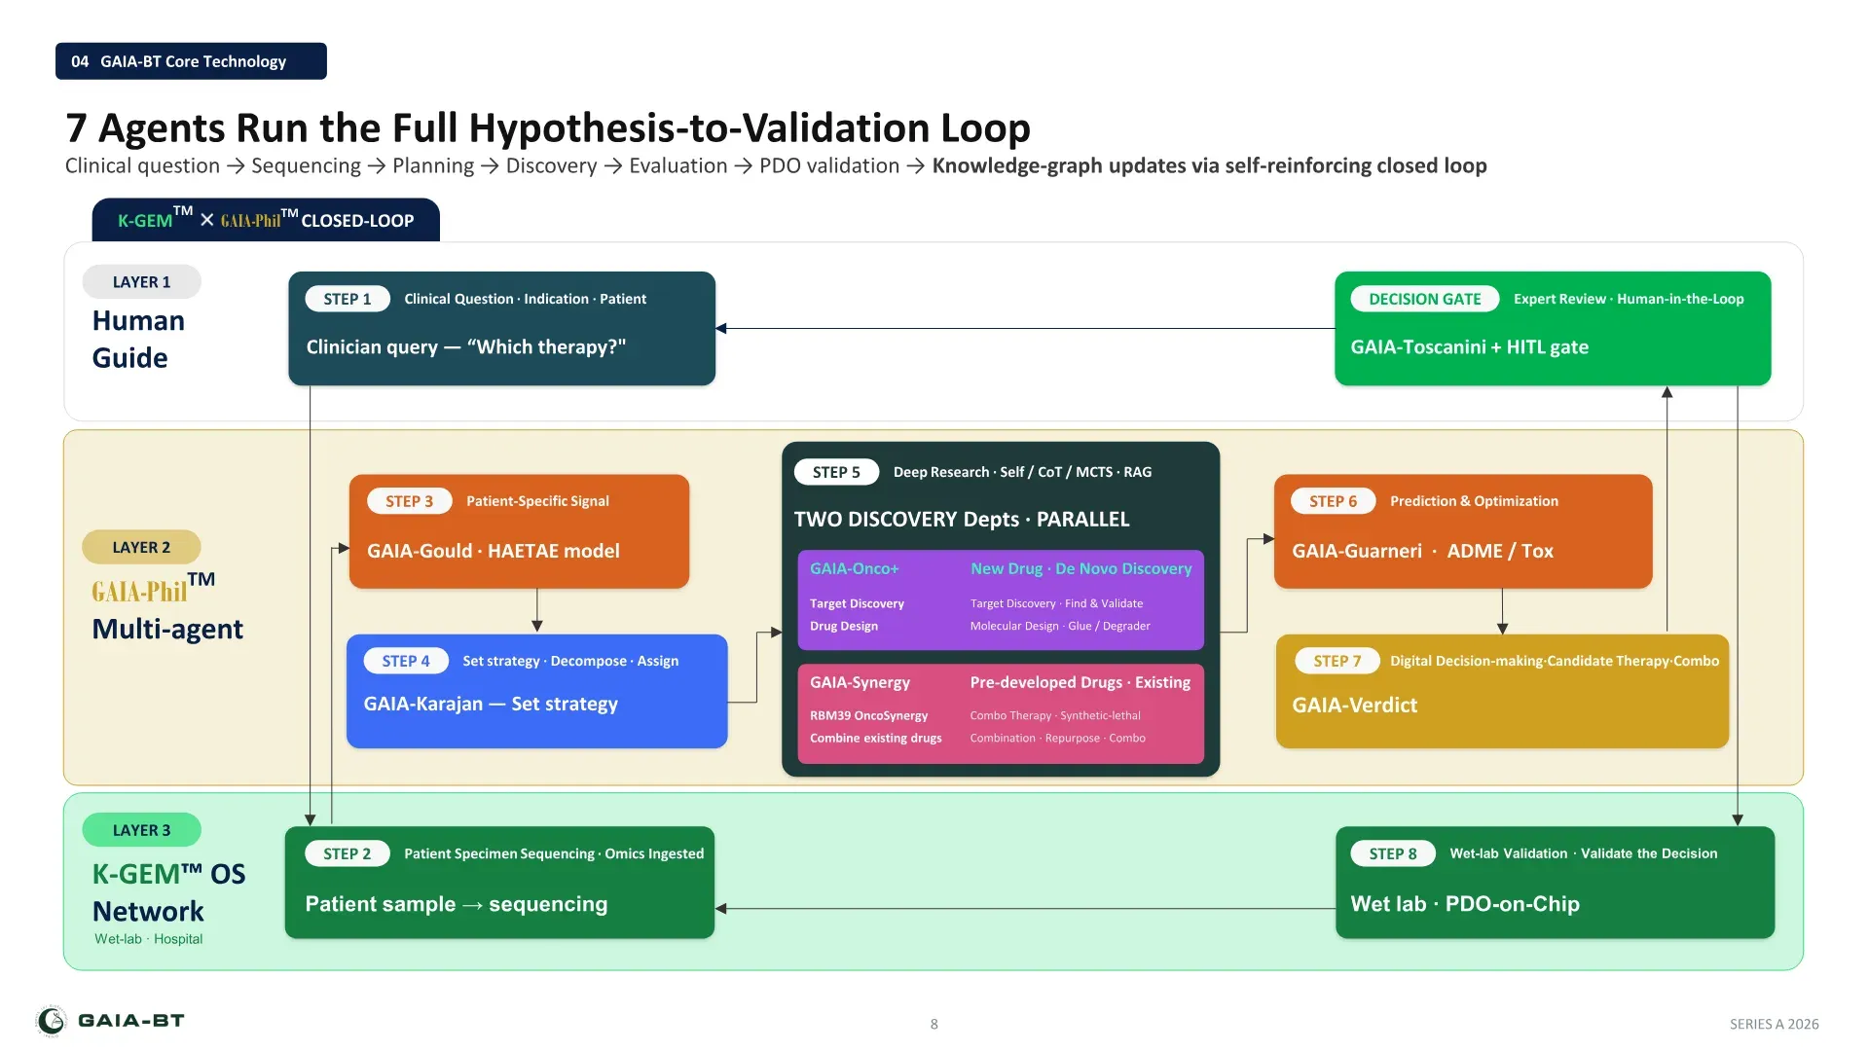Click 'New Drug · De Novo Discovery' text
The height and width of the screenshot is (1051, 1868).
point(1081,568)
